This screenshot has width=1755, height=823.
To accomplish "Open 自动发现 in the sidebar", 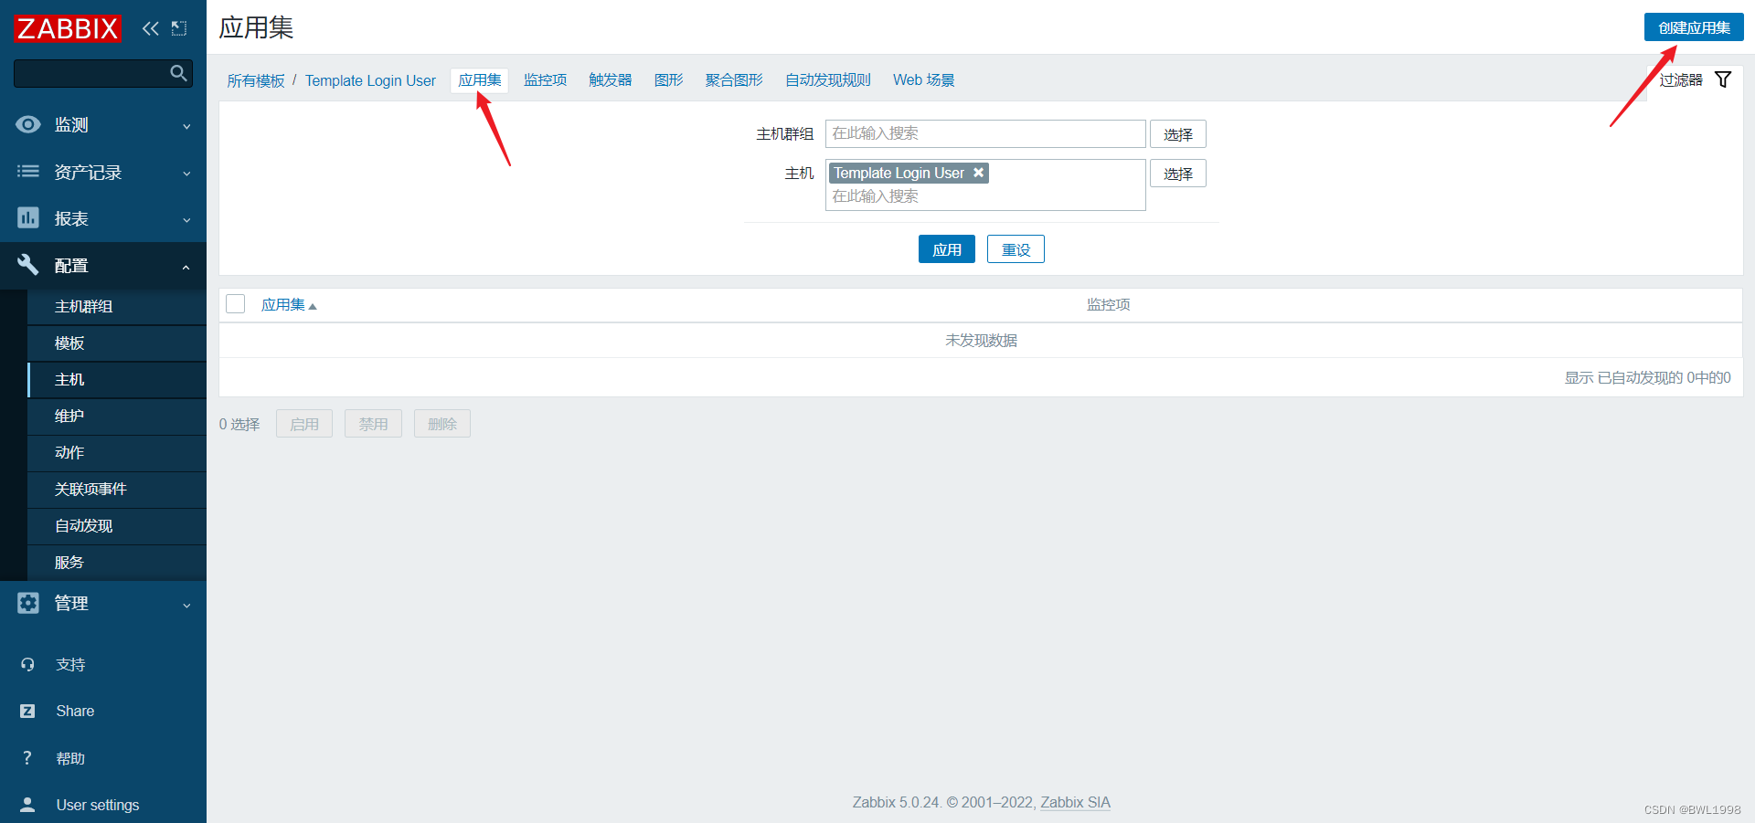I will point(117,526).
